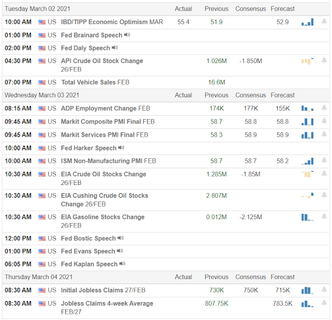The image size is (332, 320).
Task: Set alert bell for EIA Cushing Crude Oil Stocks
Action: pos(324,195)
